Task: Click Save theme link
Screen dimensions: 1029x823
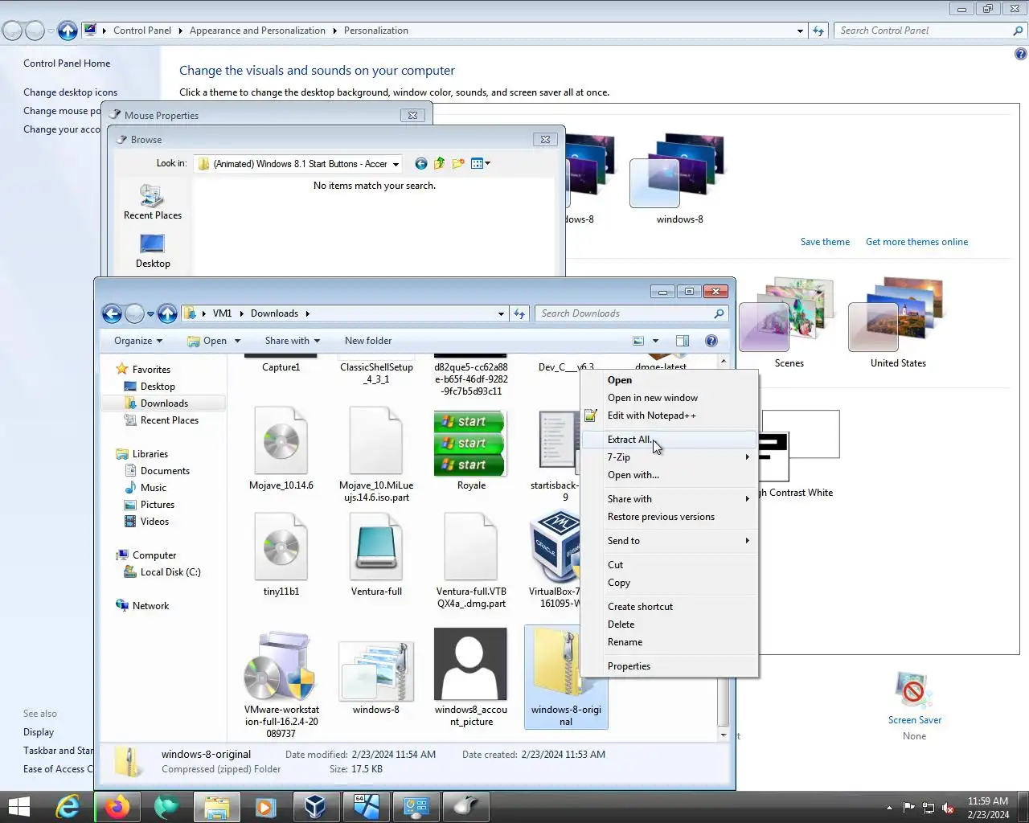Action: coord(825,242)
